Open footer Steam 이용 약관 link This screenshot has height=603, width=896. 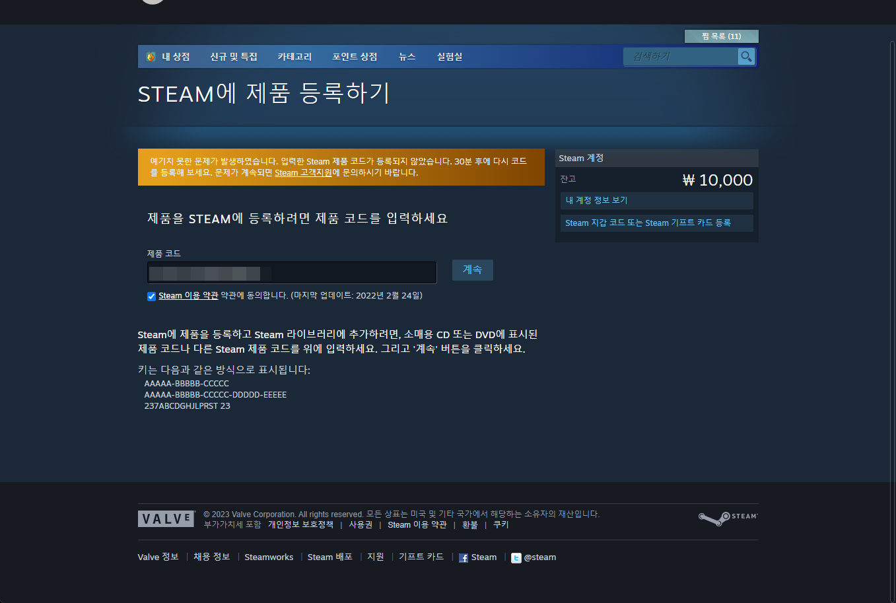tap(417, 525)
